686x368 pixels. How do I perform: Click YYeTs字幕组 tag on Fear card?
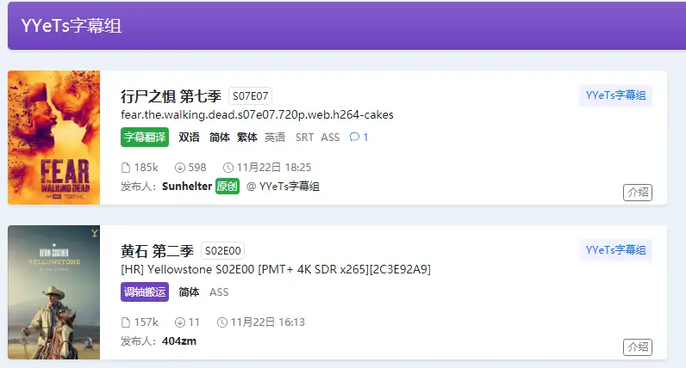[615, 95]
